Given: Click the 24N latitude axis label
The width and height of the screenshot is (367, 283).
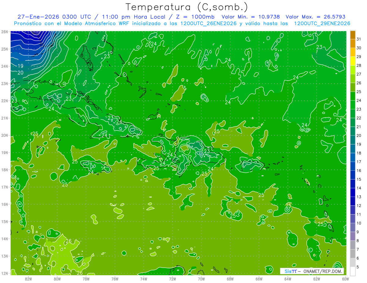Looking at the screenshot, I should (x=4, y=66).
